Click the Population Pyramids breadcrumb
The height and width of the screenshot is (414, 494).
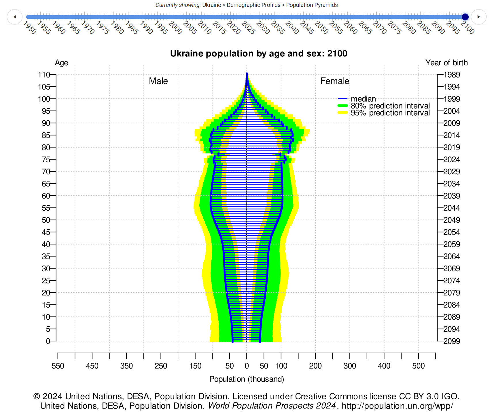pyautogui.click(x=312, y=5)
